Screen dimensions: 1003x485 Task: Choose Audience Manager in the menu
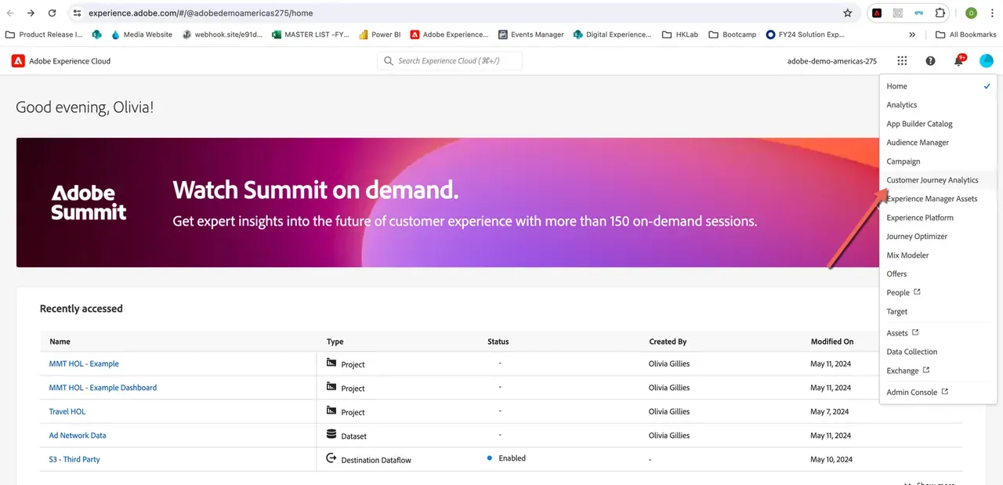(x=918, y=143)
